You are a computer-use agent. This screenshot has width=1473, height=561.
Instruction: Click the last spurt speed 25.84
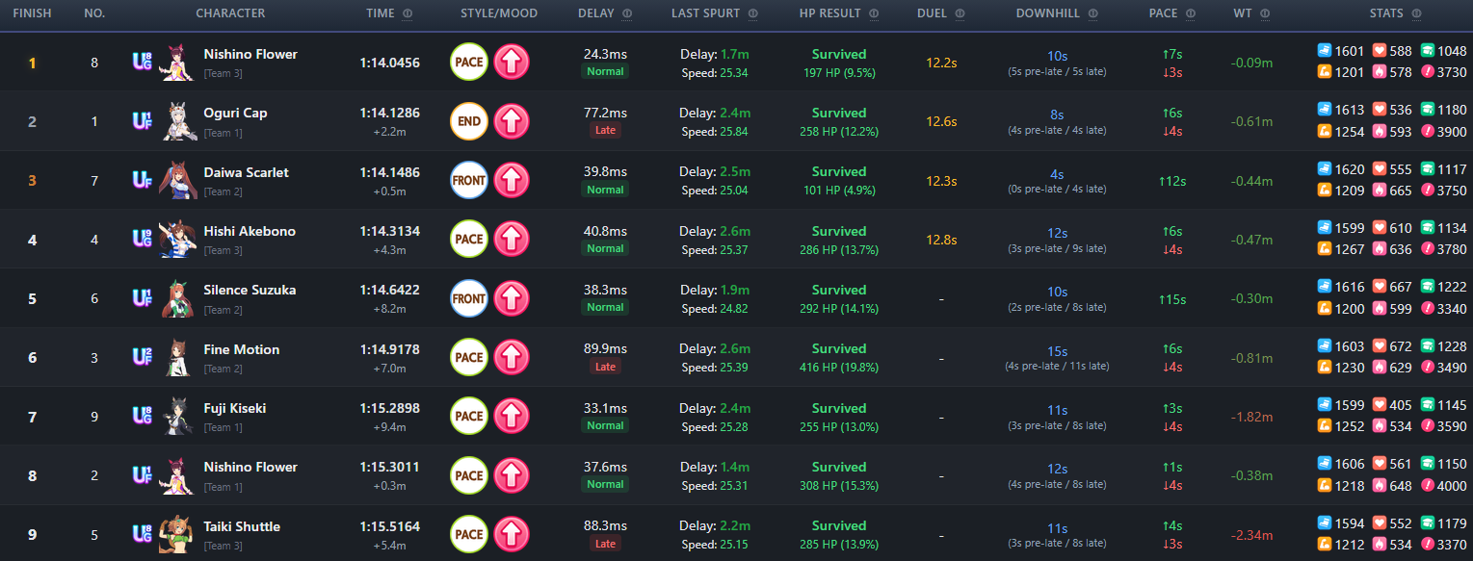733,131
